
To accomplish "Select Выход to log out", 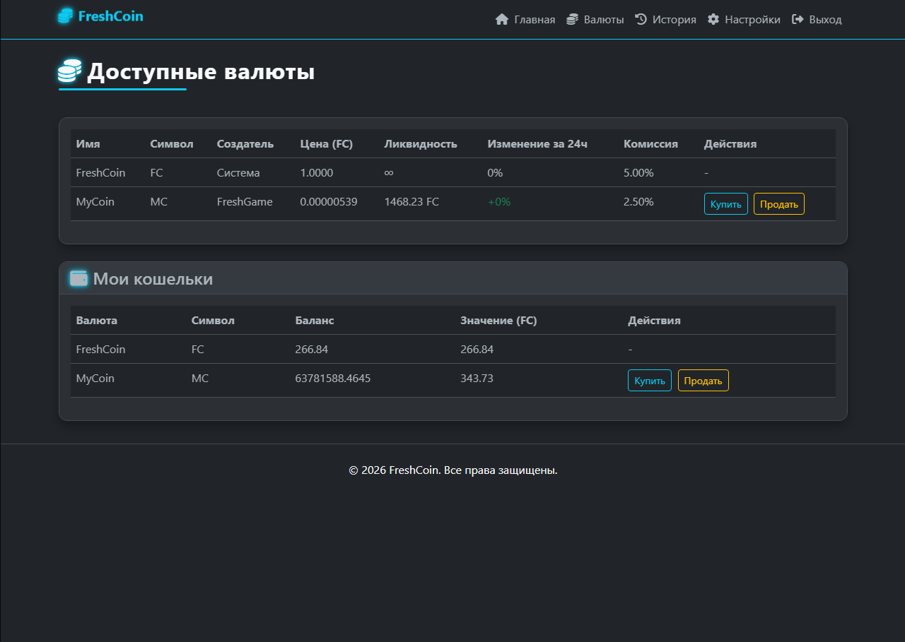I will tap(825, 20).
